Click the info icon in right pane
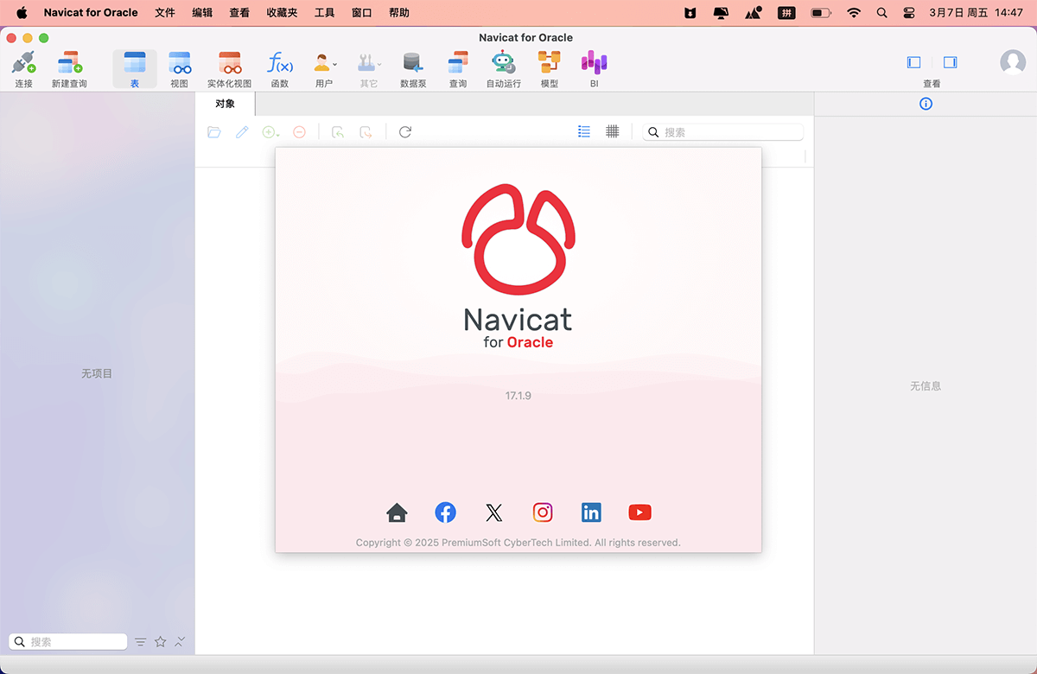 coord(926,104)
